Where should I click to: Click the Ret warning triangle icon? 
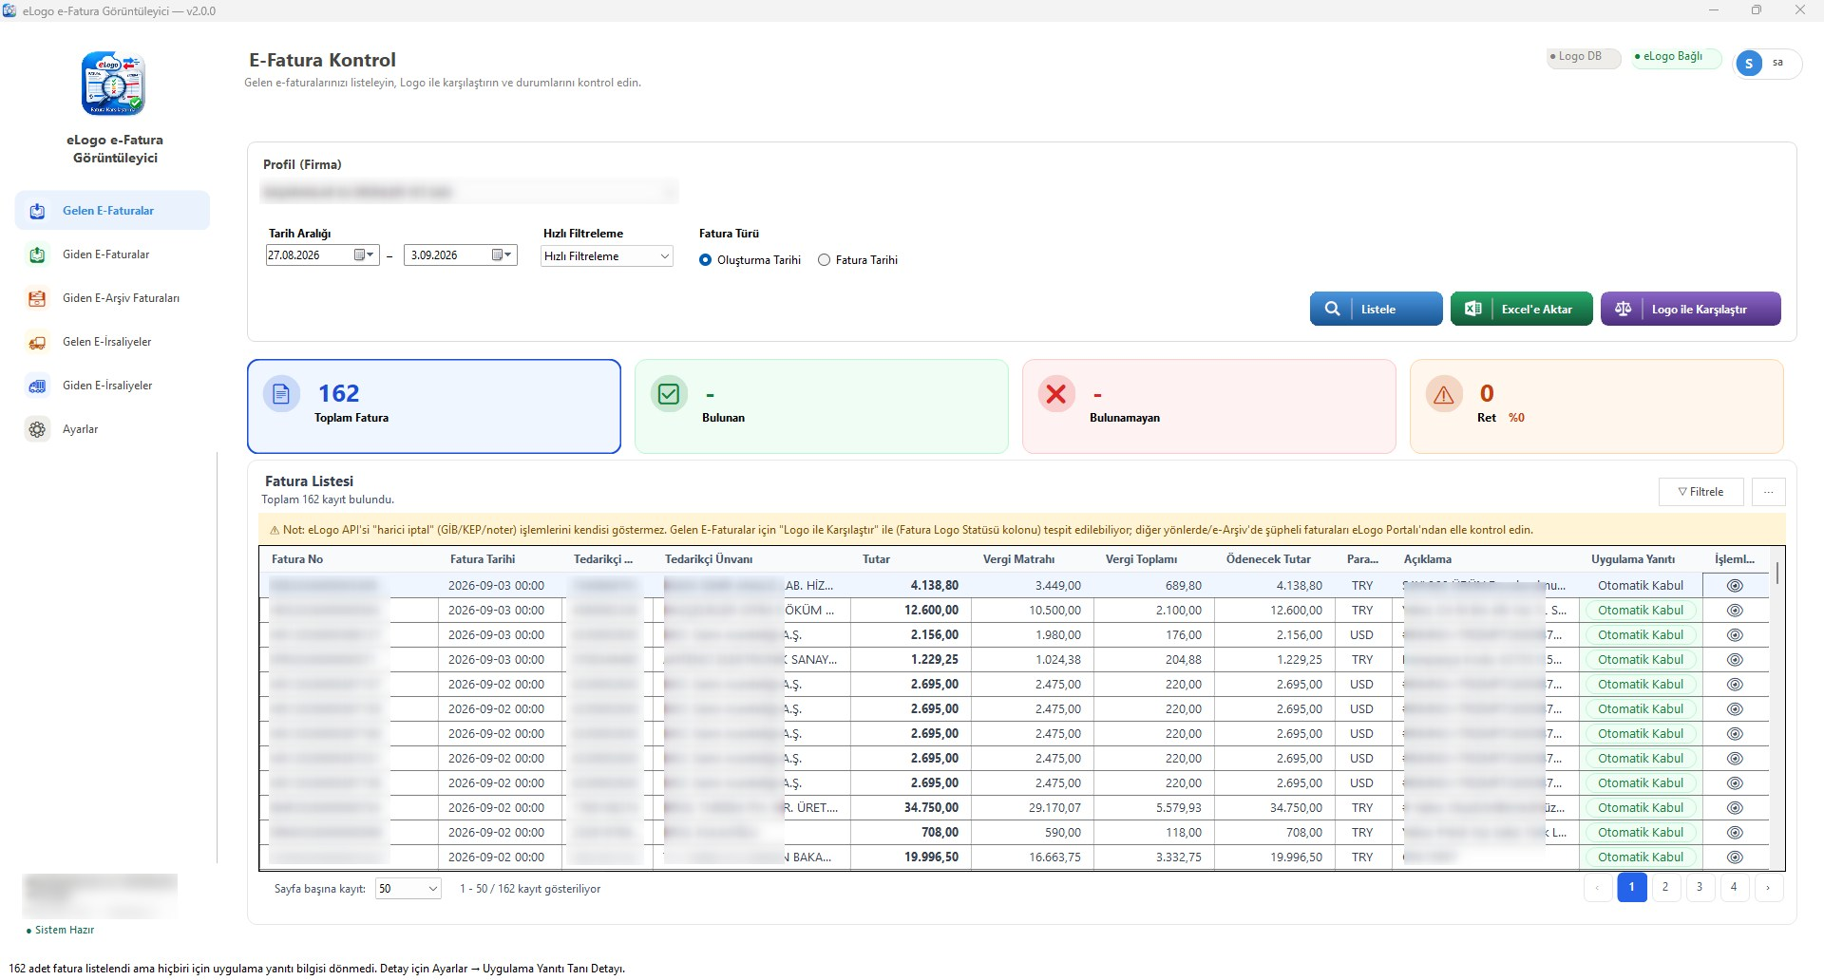click(1444, 394)
